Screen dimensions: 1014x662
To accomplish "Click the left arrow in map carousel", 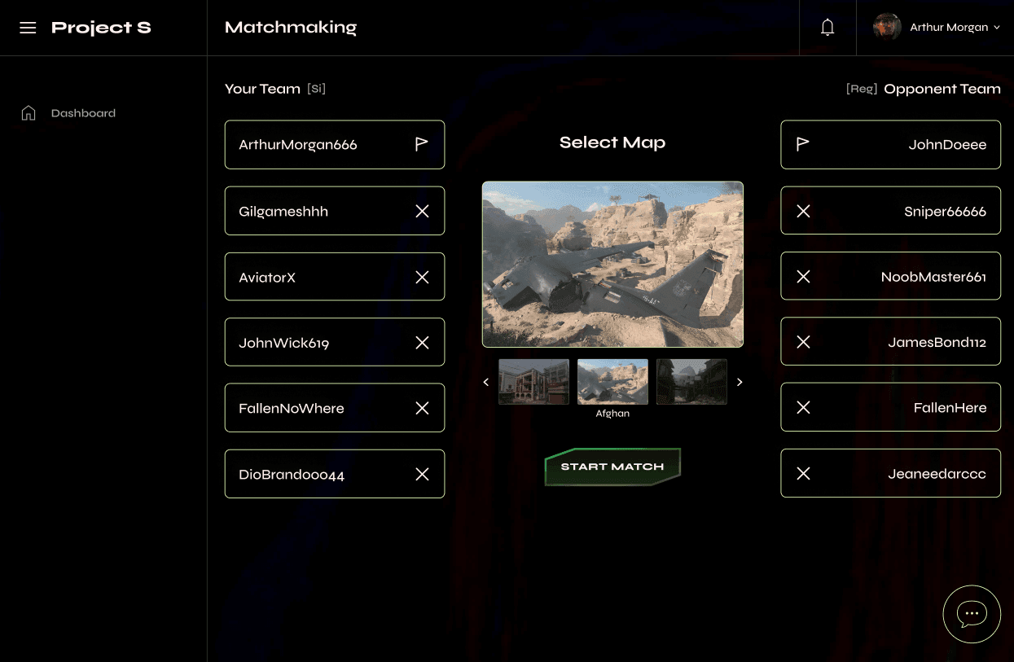I will (x=486, y=381).
